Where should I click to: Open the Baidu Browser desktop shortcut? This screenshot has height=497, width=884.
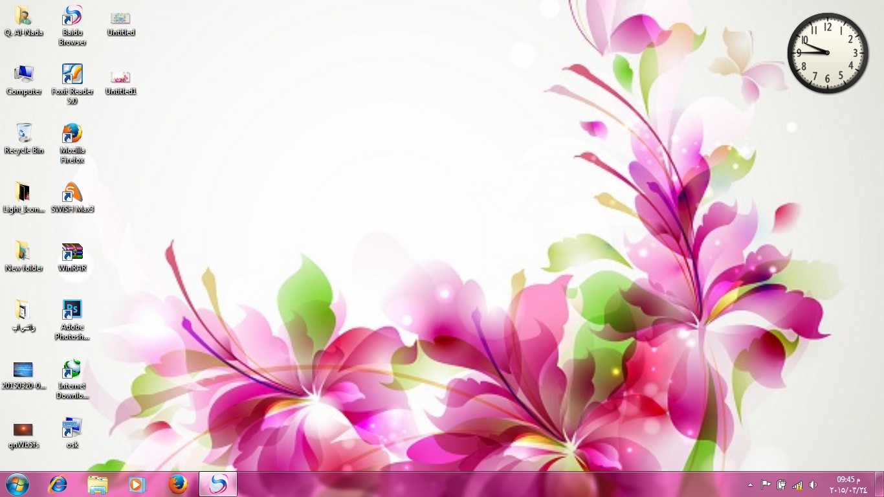[72, 16]
